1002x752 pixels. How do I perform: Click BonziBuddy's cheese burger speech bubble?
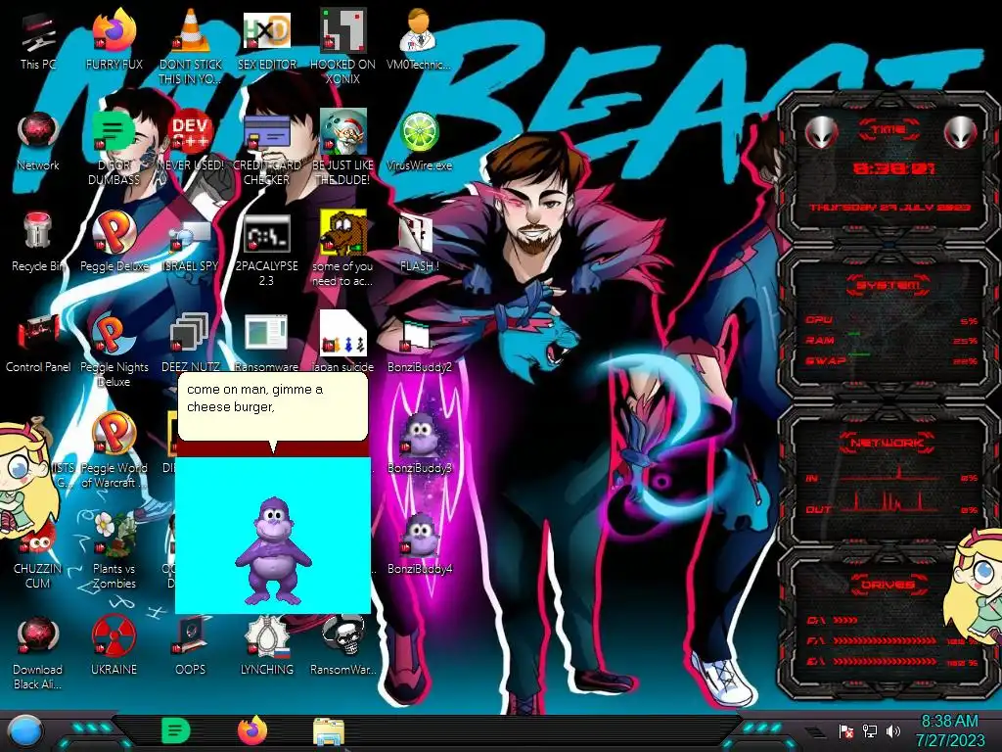(x=273, y=406)
